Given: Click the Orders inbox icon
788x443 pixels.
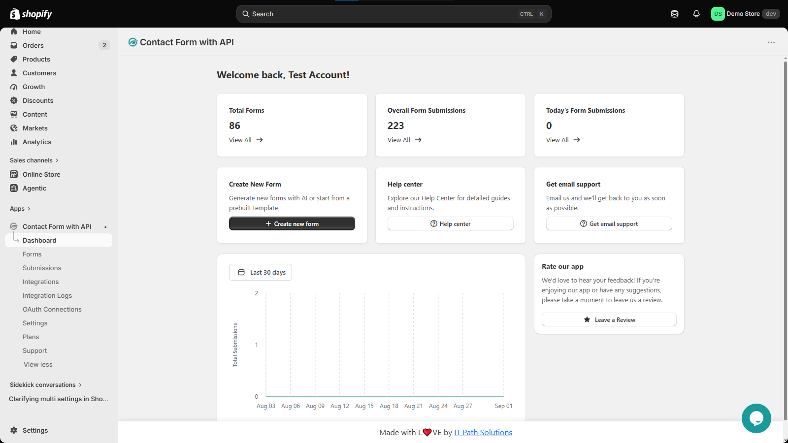Looking at the screenshot, I should click(14, 45).
